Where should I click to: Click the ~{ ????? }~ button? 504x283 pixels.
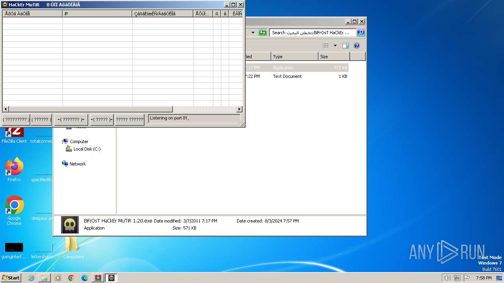click(102, 119)
